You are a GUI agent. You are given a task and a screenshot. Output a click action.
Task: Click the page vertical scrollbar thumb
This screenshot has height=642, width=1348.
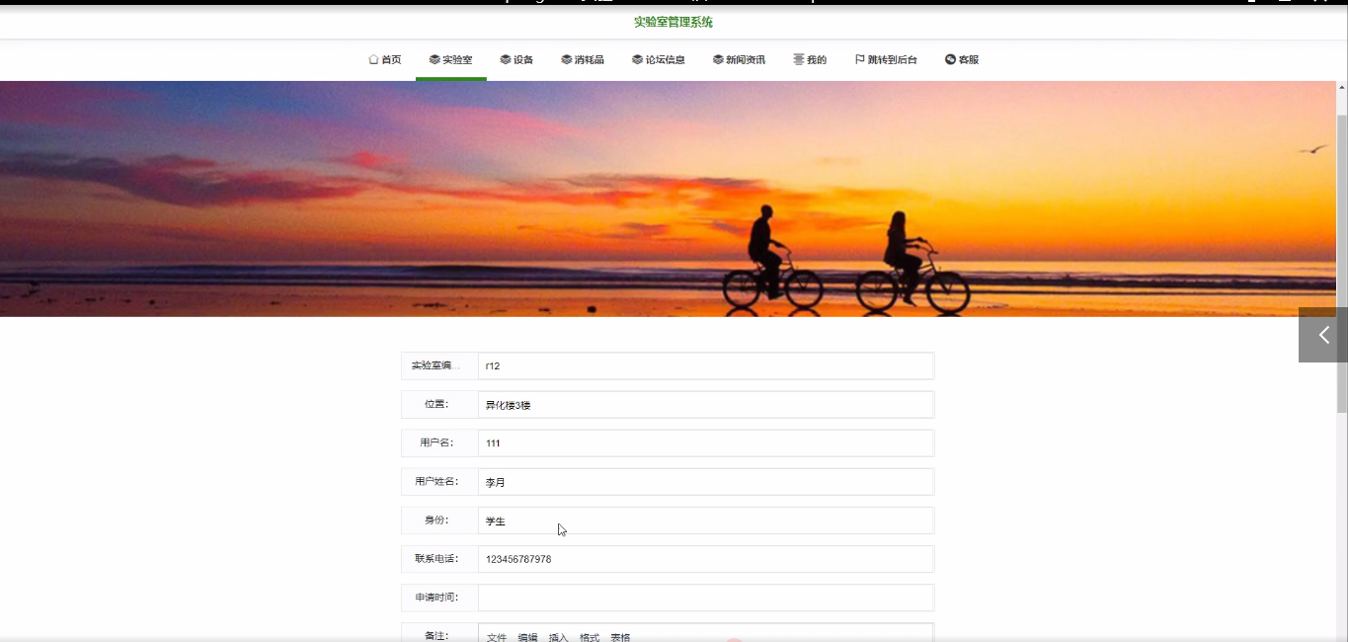click(x=1342, y=262)
